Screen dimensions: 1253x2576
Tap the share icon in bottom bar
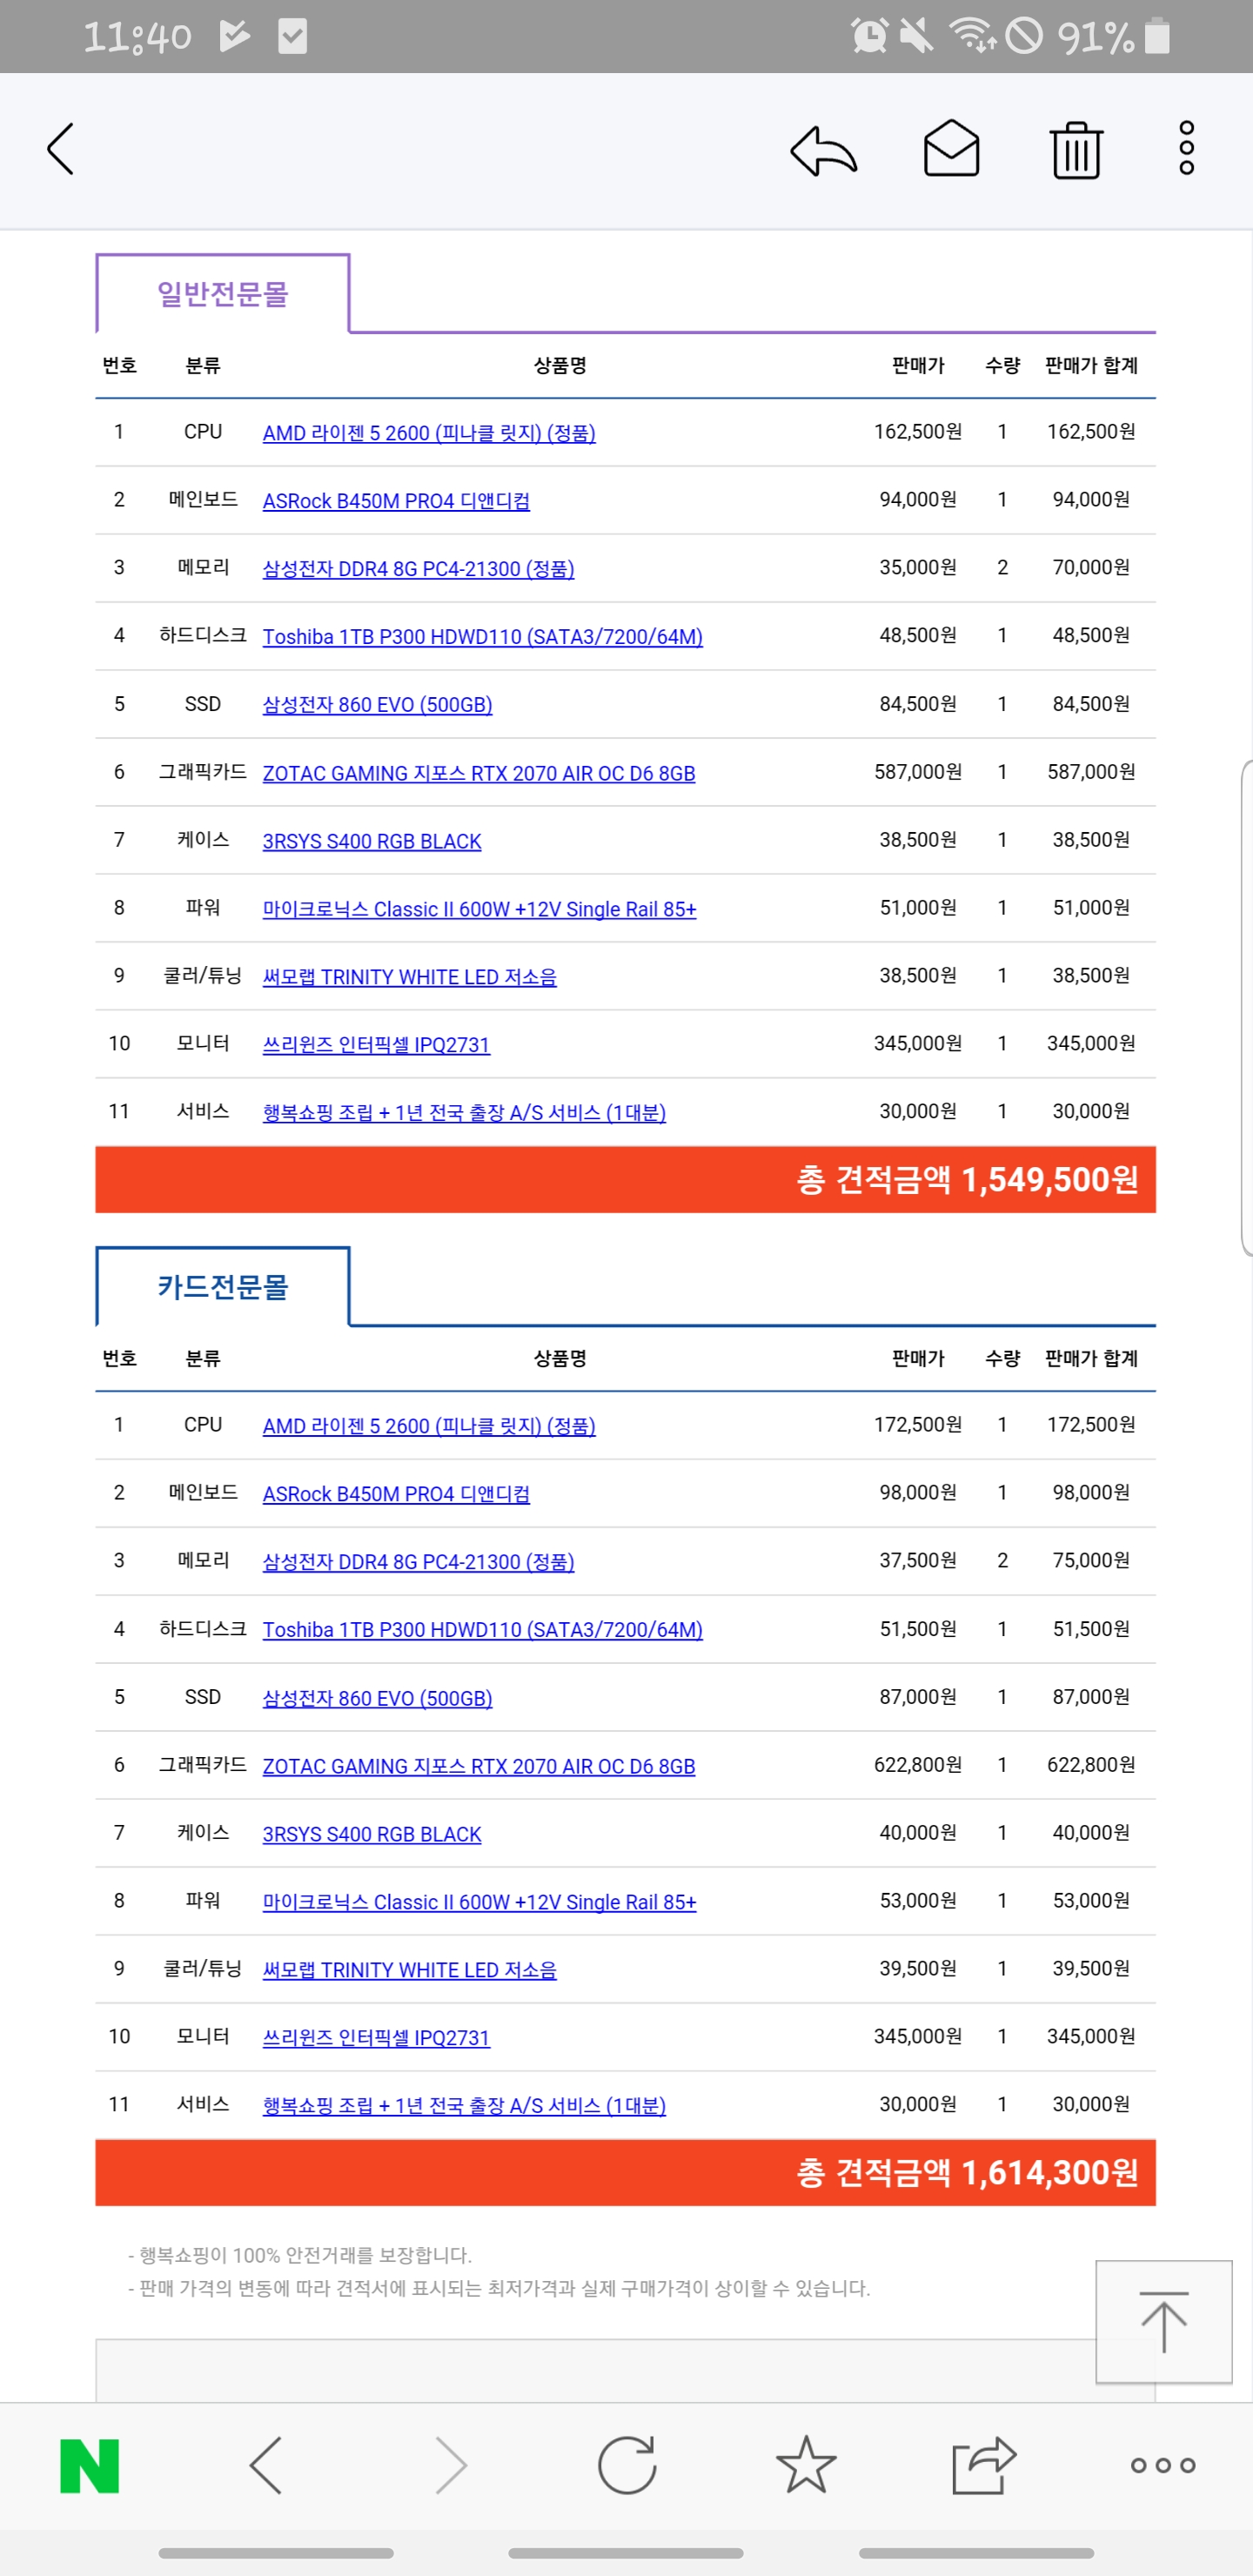click(x=984, y=2465)
